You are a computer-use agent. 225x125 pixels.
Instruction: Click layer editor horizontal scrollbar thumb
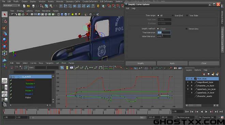[195, 105]
